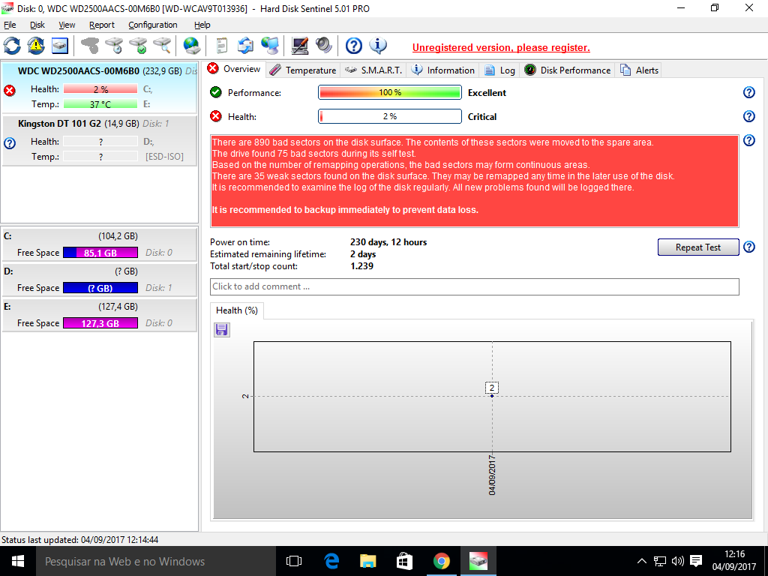Open File Explorer from the taskbar
Screen dimensions: 768x576
tap(367, 561)
